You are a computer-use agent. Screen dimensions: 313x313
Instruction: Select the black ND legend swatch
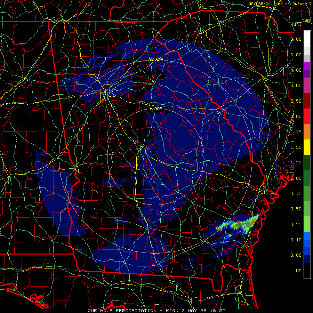(307, 271)
